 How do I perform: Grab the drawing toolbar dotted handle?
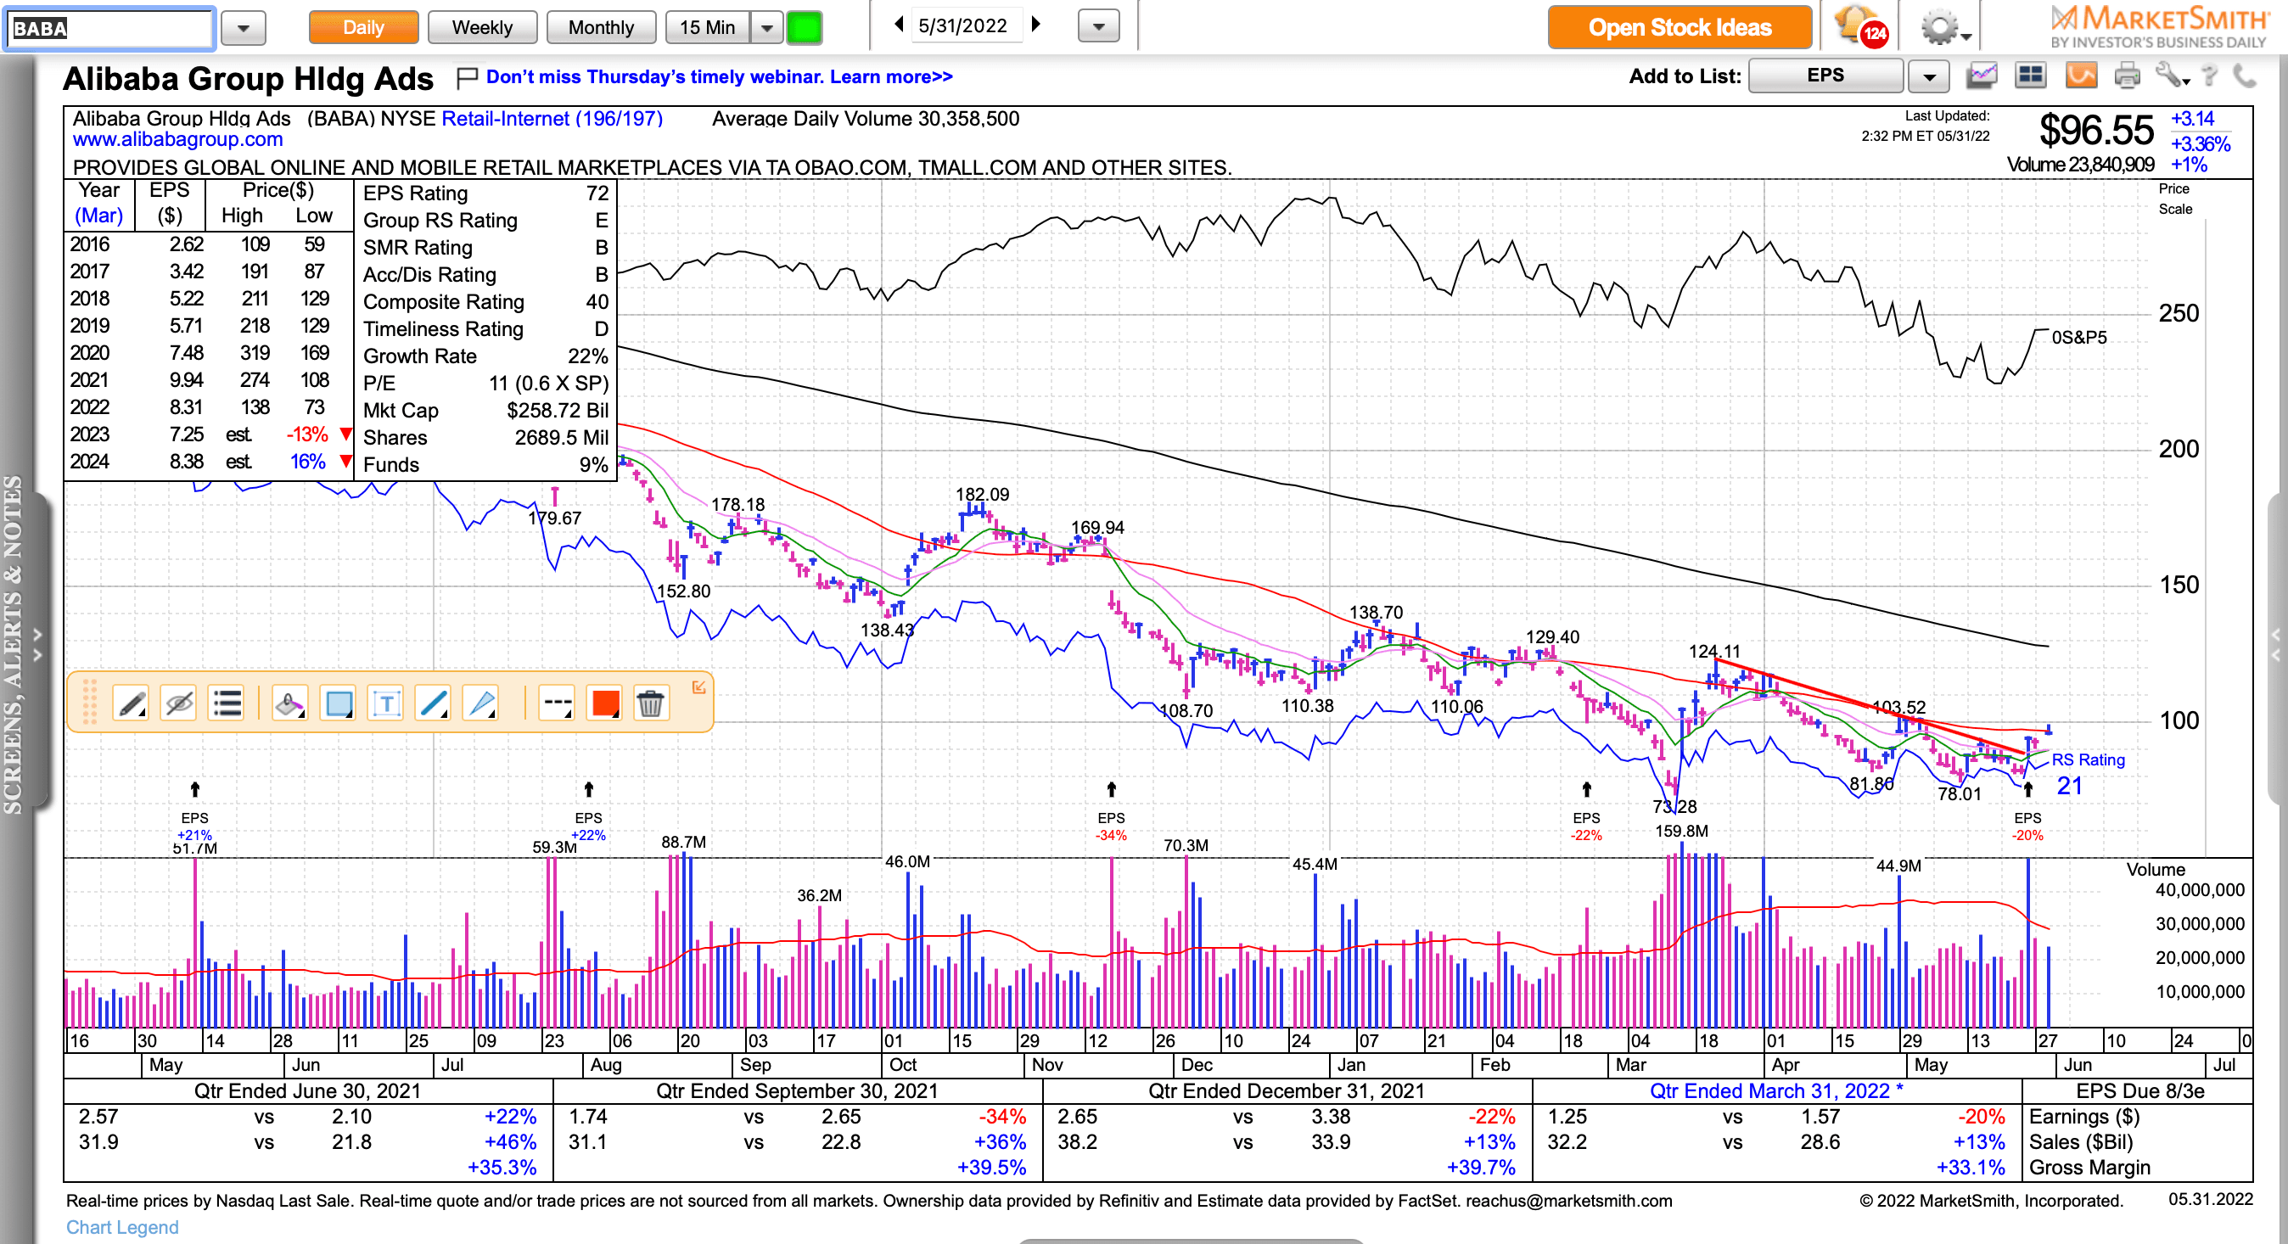89,703
